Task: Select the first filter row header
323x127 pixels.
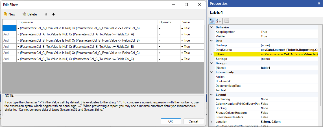Action: click(x=9, y=28)
